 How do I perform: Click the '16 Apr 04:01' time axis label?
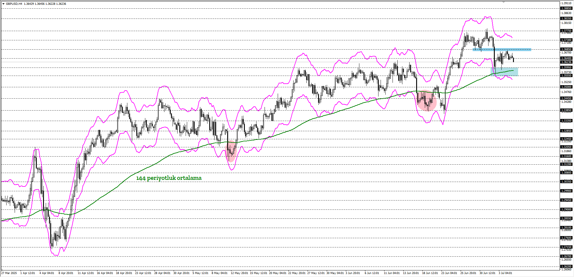point(105,273)
